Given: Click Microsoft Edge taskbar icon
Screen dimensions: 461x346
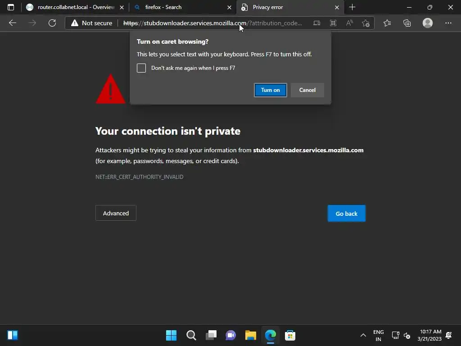Looking at the screenshot, I should pyautogui.click(x=271, y=335).
